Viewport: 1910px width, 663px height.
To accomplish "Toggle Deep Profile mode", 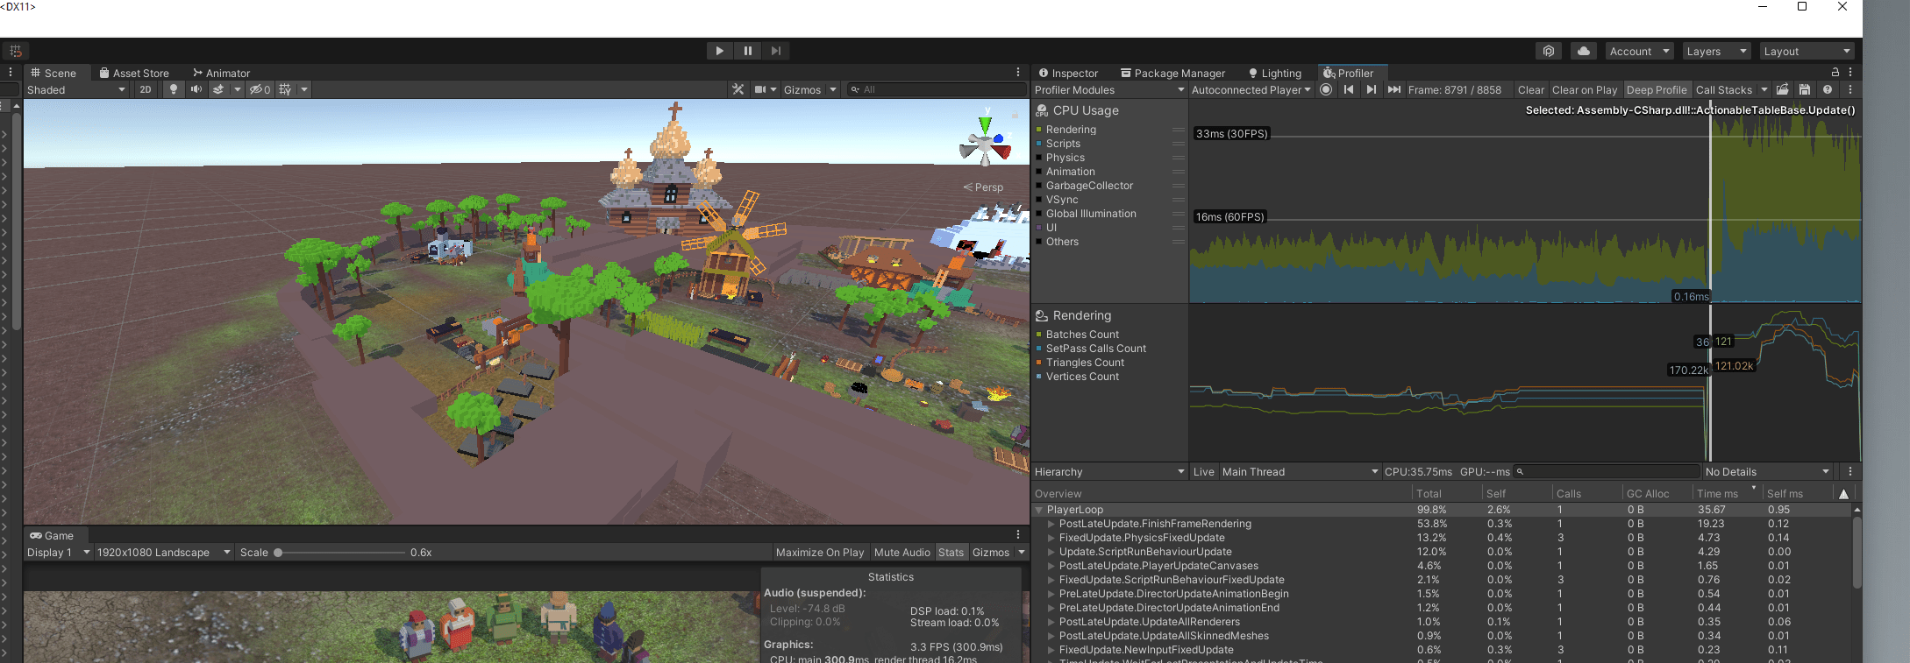I will click(1656, 90).
